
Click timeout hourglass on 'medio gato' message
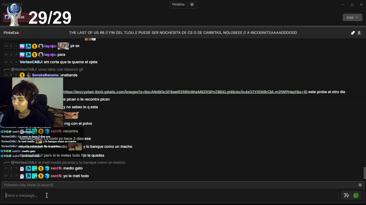11,168
